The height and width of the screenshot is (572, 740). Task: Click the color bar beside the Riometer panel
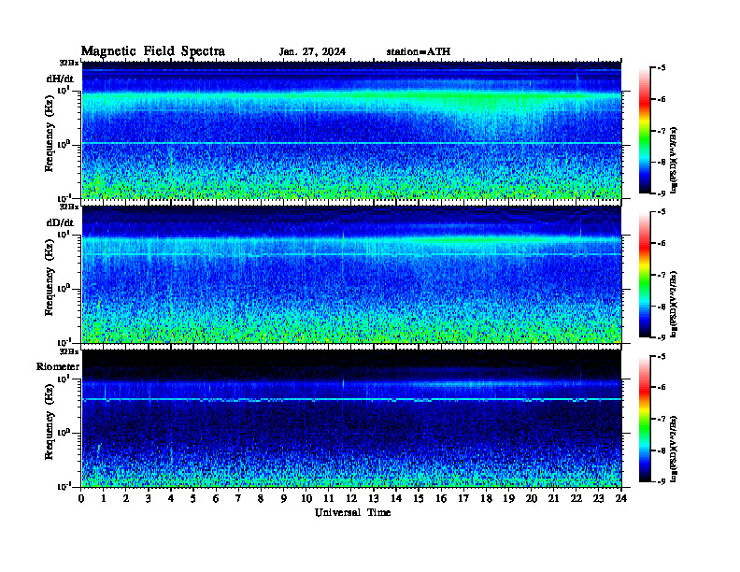click(645, 419)
